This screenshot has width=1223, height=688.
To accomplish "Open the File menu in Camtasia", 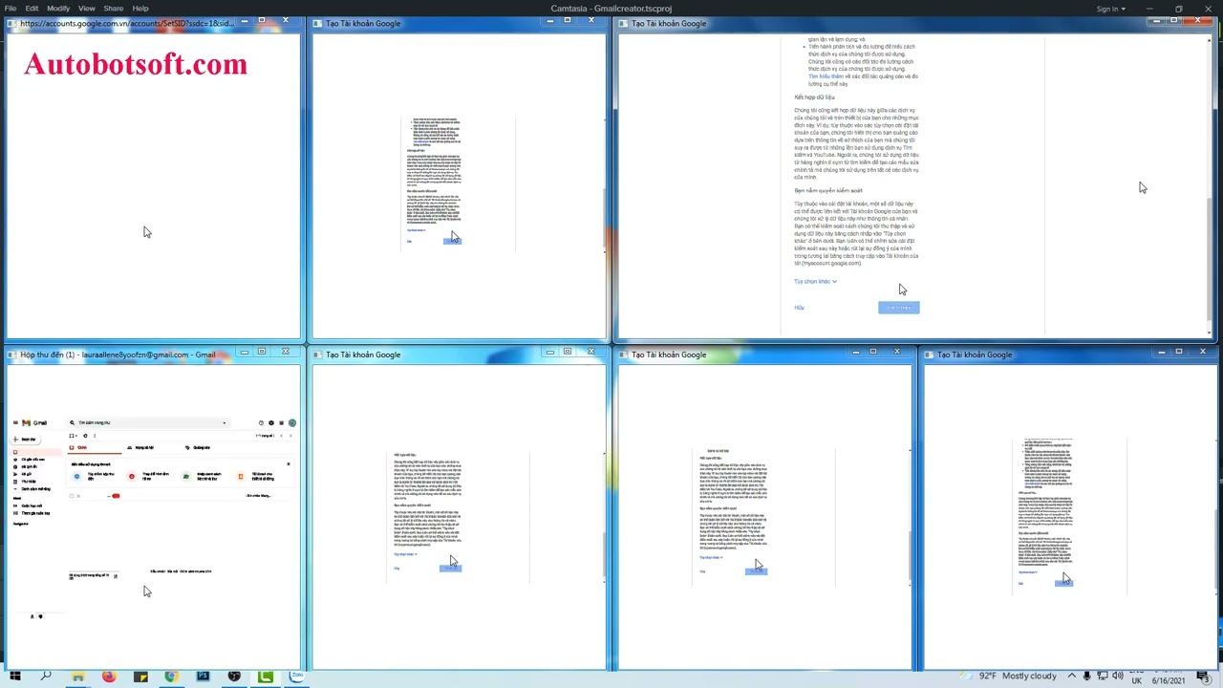I will (11, 8).
